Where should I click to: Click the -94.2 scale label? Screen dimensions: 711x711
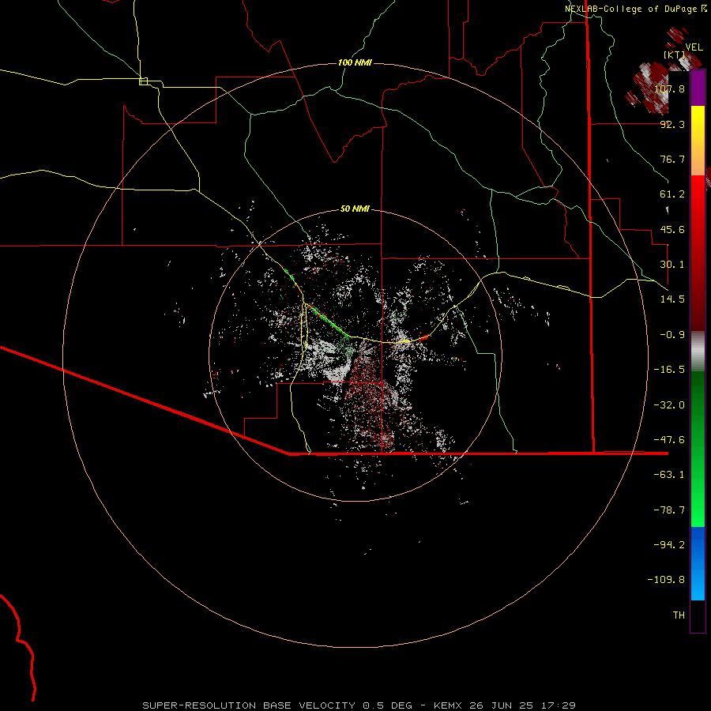coord(669,545)
